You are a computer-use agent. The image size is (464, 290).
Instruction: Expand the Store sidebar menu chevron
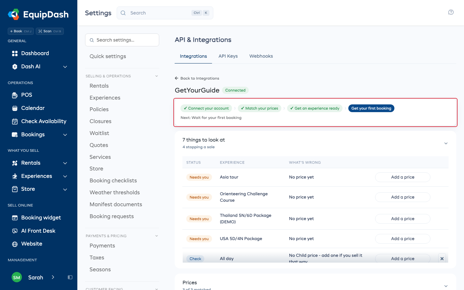click(x=65, y=189)
